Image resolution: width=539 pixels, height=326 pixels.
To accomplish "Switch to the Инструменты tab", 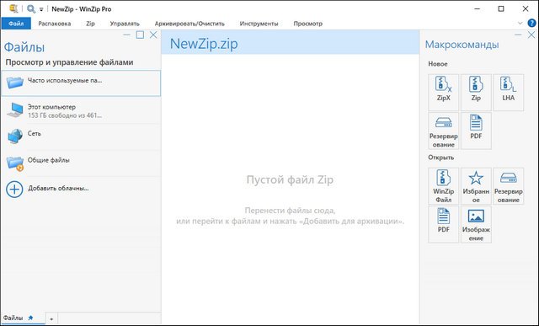I will pyautogui.click(x=259, y=24).
